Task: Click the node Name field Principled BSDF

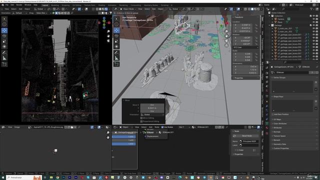Action: 249,141
